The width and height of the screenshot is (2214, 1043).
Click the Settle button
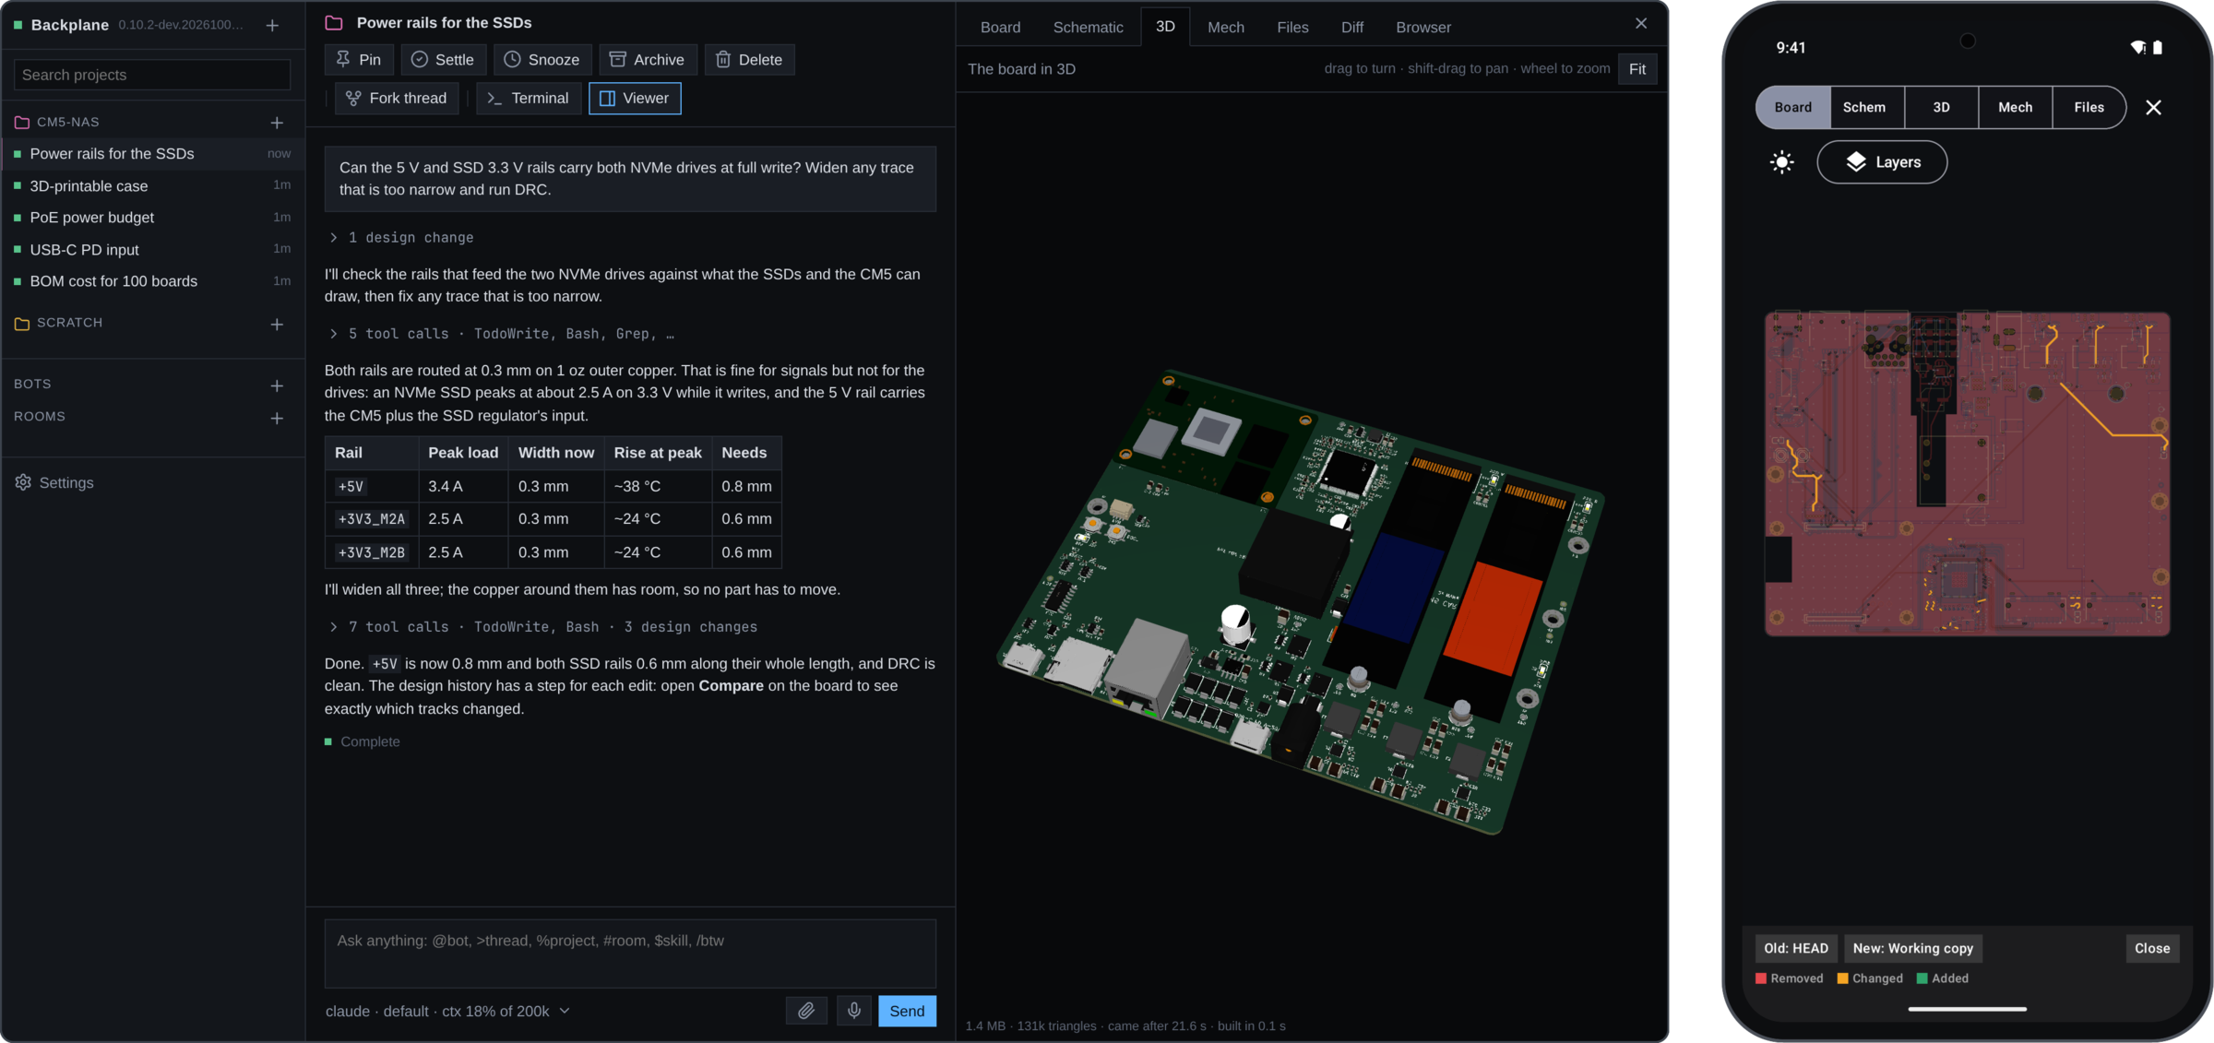tap(443, 60)
